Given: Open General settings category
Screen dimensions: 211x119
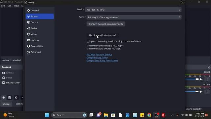Looking at the screenshot, I should point(40,10).
